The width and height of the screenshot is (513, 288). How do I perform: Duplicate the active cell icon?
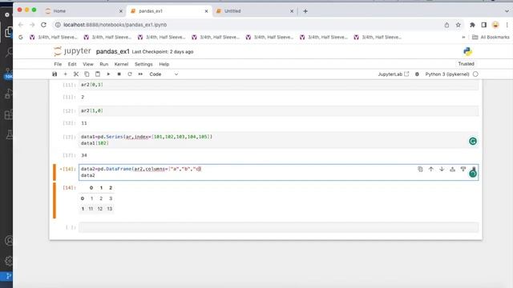pyautogui.click(x=420, y=169)
